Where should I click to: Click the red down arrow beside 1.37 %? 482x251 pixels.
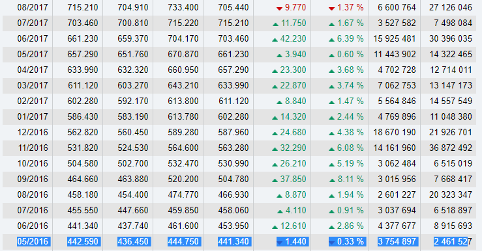(331, 8)
